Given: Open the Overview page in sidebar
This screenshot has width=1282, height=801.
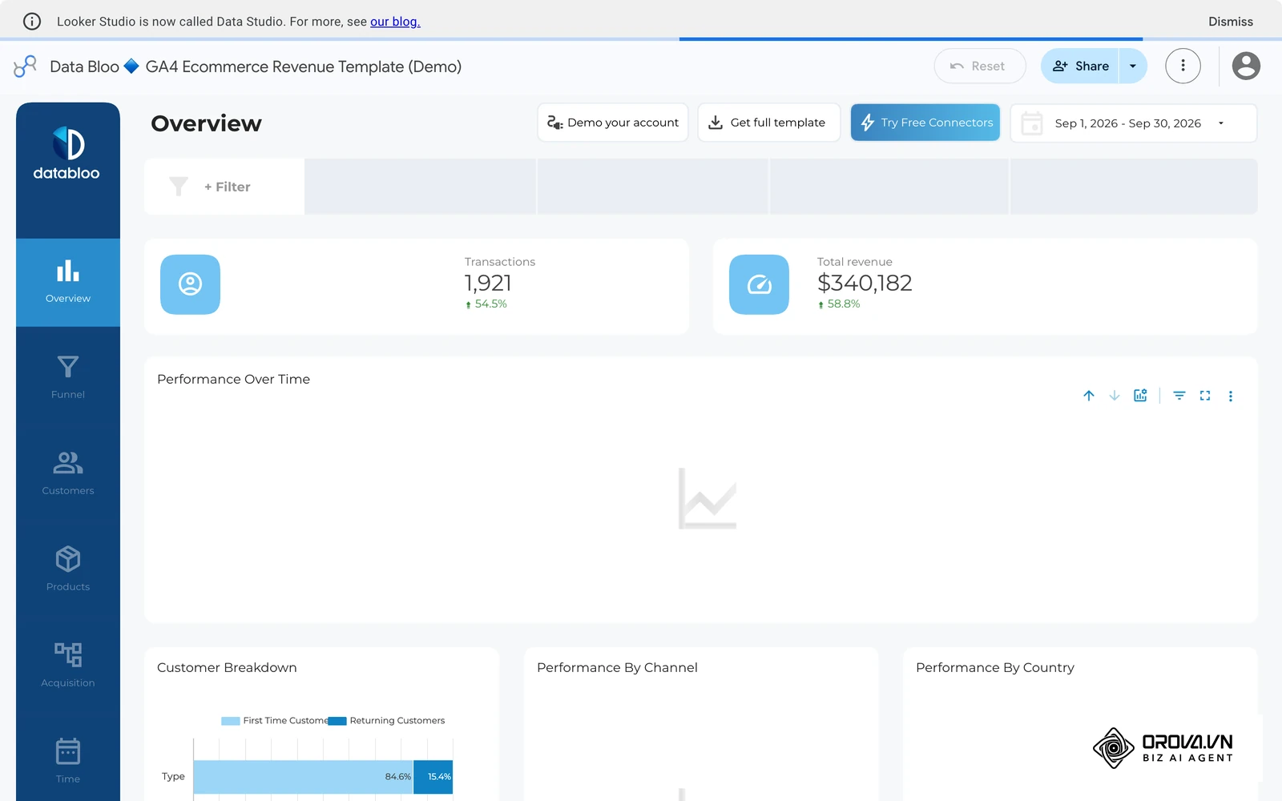Looking at the screenshot, I should pos(68,282).
